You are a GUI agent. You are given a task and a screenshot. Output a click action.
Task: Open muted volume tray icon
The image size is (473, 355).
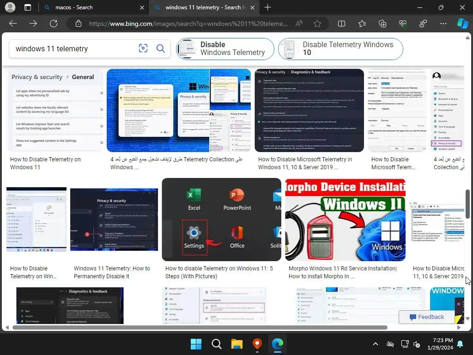417,344
